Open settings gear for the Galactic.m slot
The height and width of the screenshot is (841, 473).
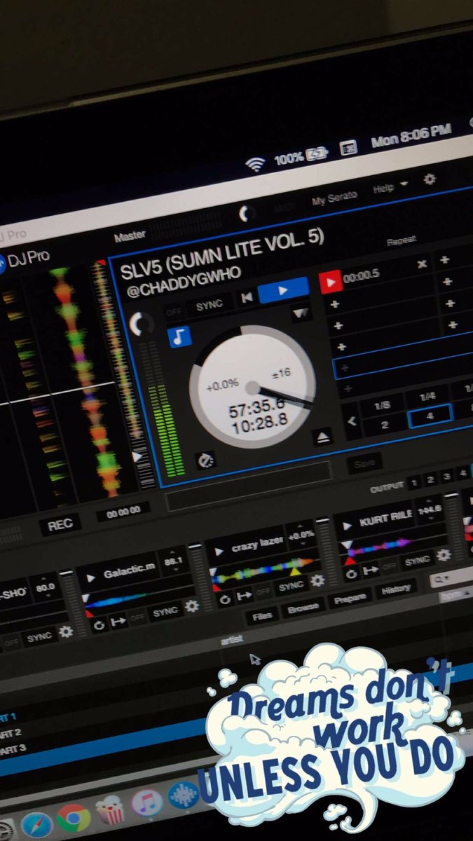point(191,606)
